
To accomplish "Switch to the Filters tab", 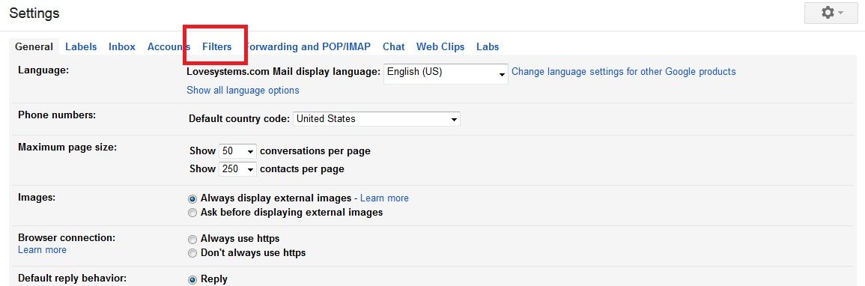I will [216, 47].
